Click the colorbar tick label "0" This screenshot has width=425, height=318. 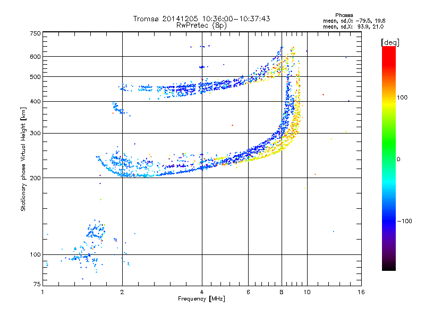(x=398, y=159)
